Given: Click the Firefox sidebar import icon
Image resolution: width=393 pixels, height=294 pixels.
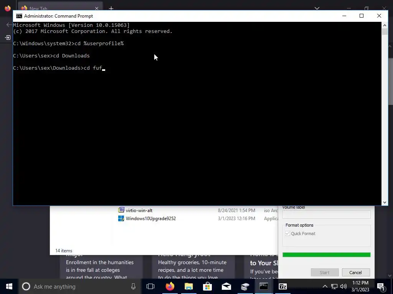Looking at the screenshot, I should point(8,38).
